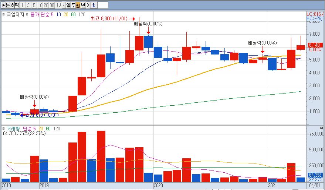Select the 5 interval button
The image size is (325, 190).
point(34,5)
